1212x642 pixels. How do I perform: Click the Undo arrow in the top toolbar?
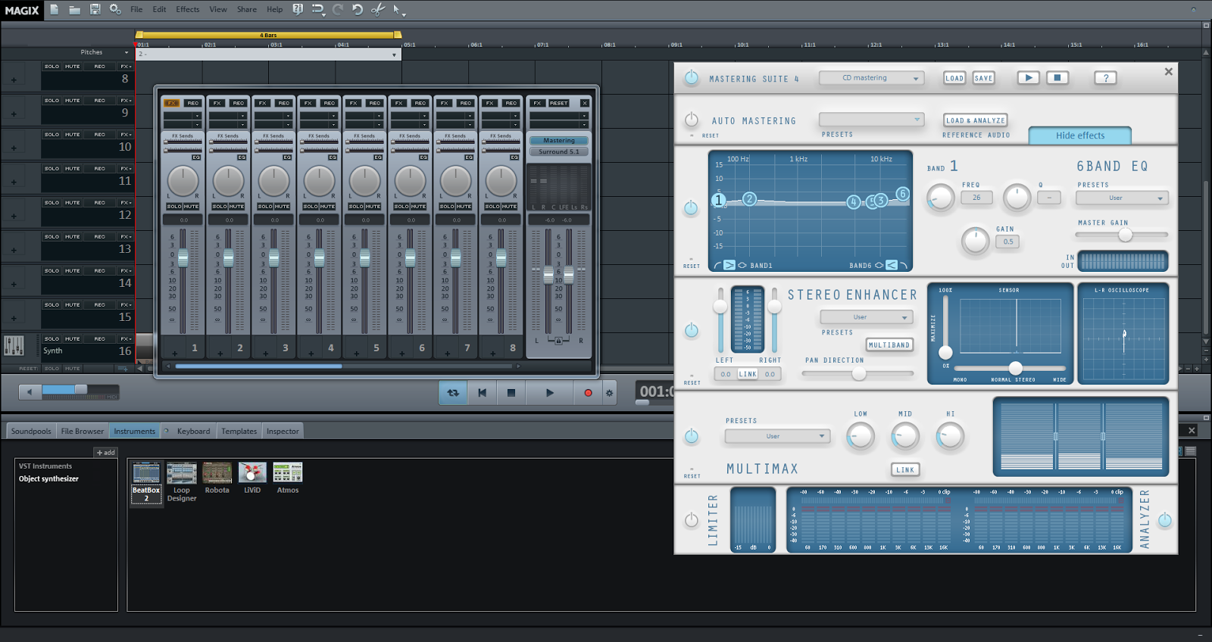pos(358,9)
